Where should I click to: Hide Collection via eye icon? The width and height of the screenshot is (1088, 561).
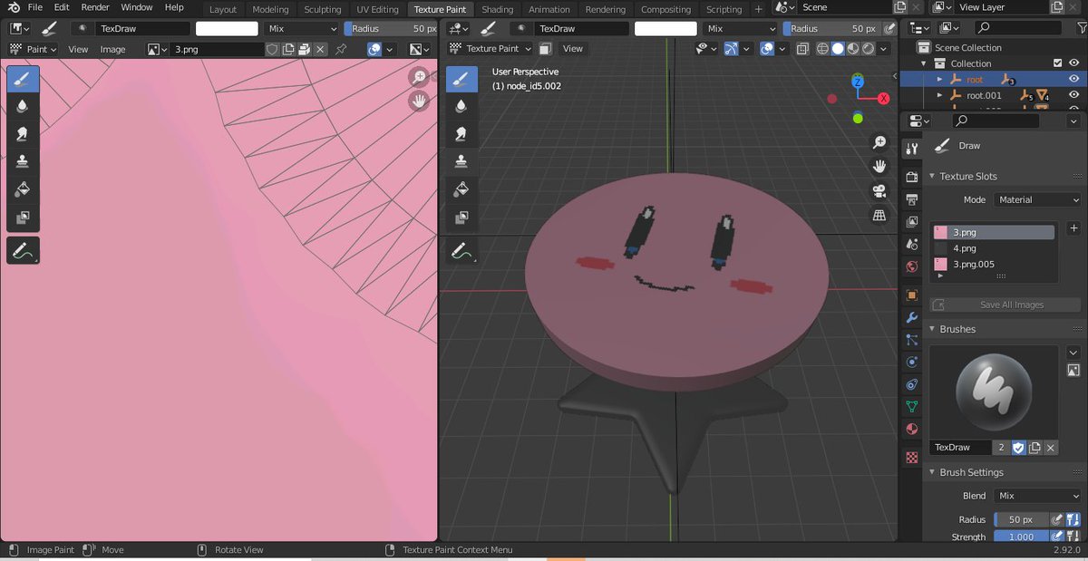pos(1074,63)
